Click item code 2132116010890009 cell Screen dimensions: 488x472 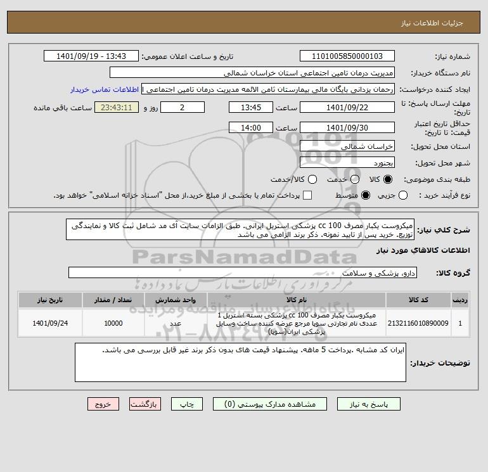click(x=418, y=323)
